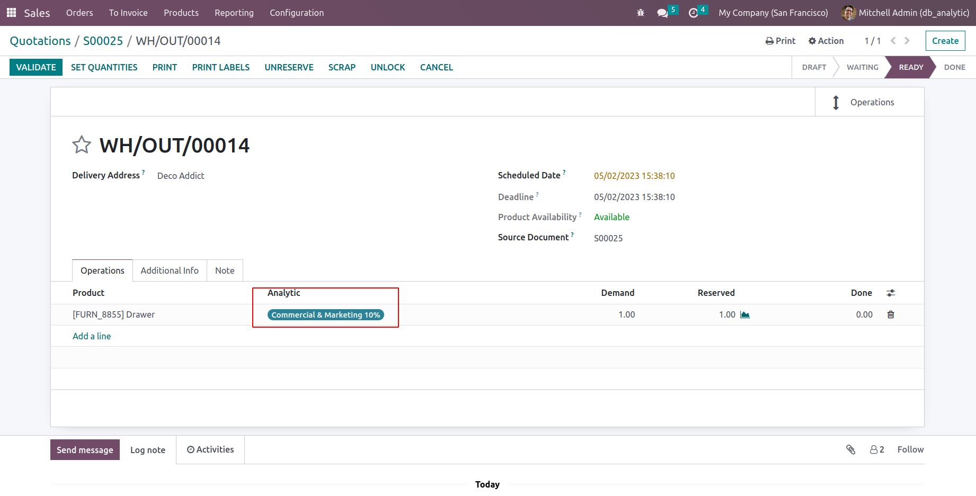Click the debug bug icon
This screenshot has width=976, height=496.
click(640, 13)
